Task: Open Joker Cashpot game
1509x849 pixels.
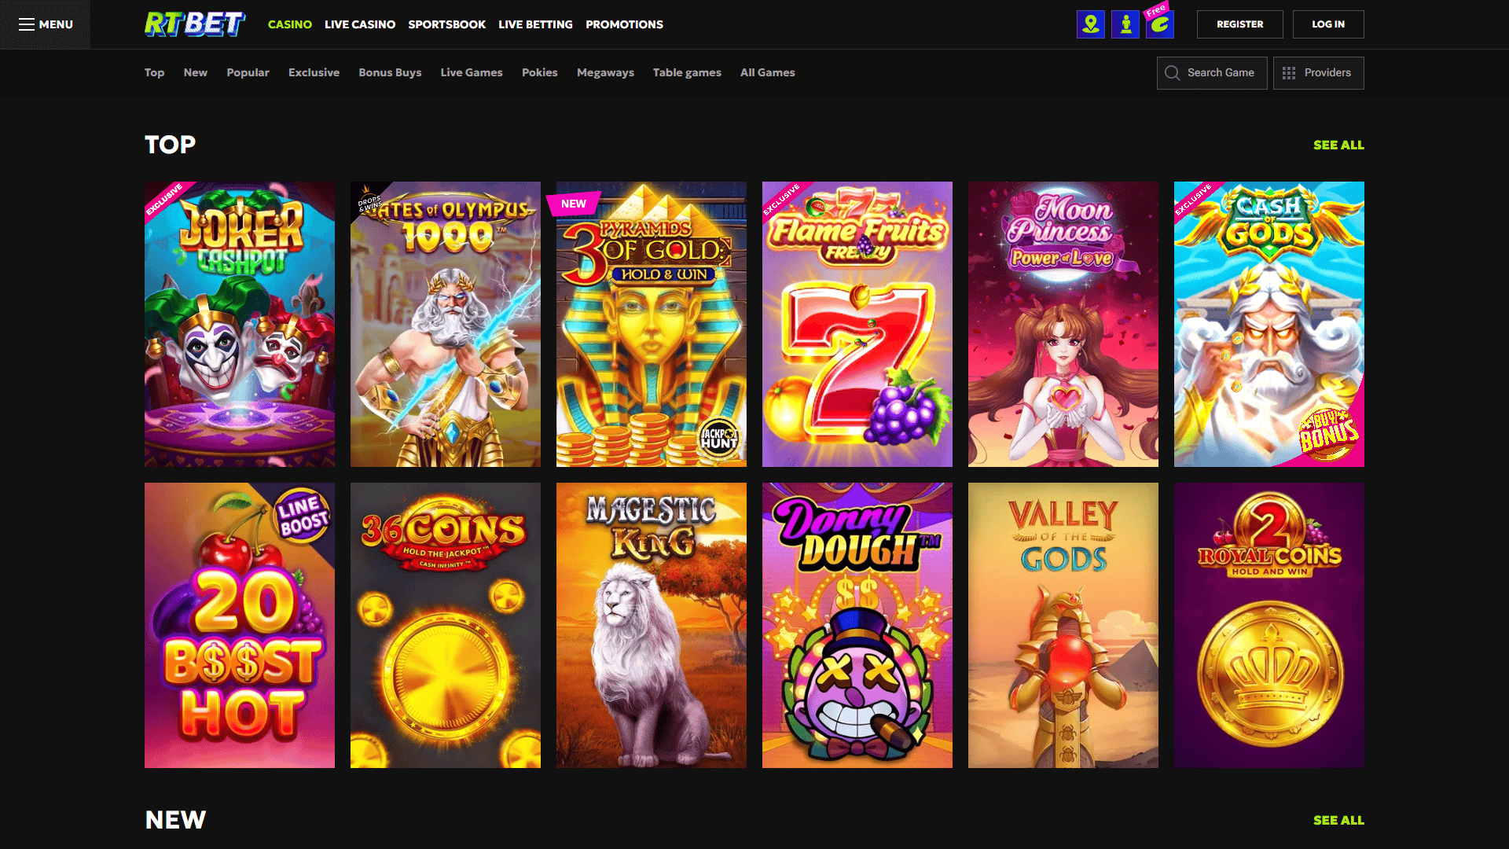Action: pos(240,324)
